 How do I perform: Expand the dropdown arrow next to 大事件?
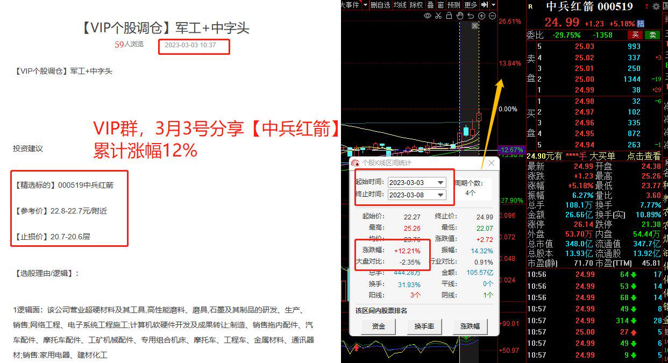click(x=366, y=4)
